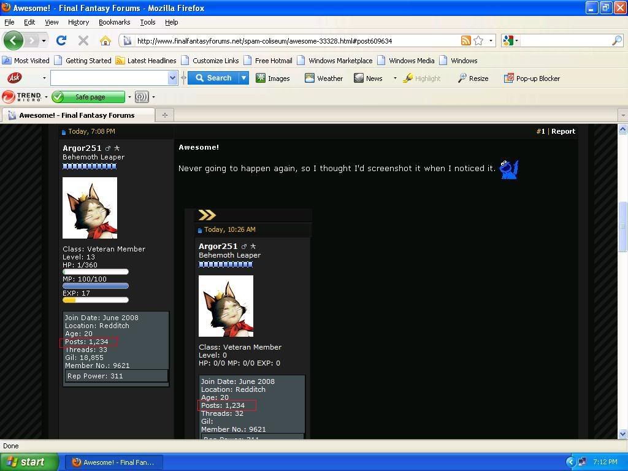Click the Trend Micro Safe page indicator
Screen dimensions: 628x471
(x=89, y=97)
